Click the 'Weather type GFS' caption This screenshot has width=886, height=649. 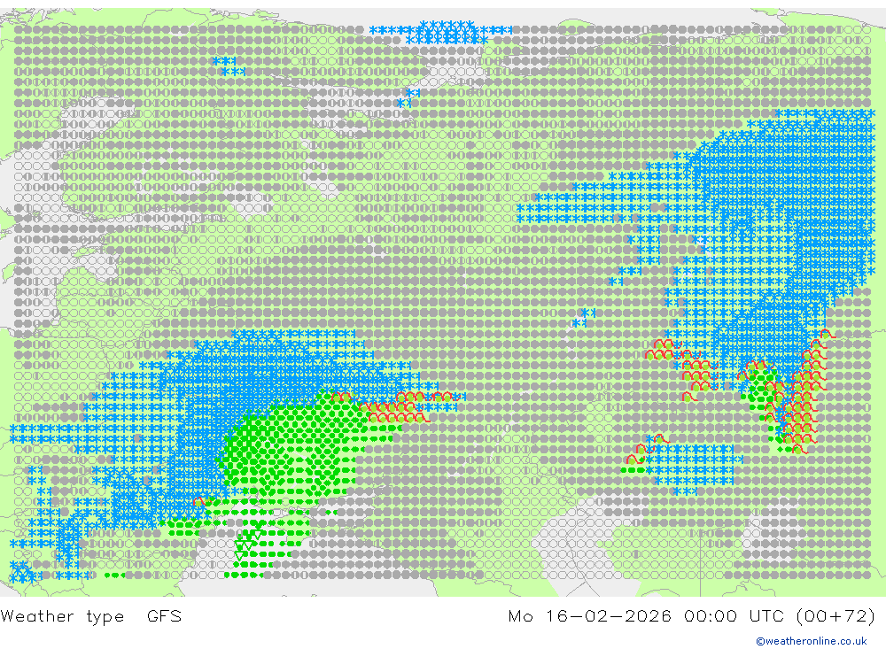click(x=91, y=615)
